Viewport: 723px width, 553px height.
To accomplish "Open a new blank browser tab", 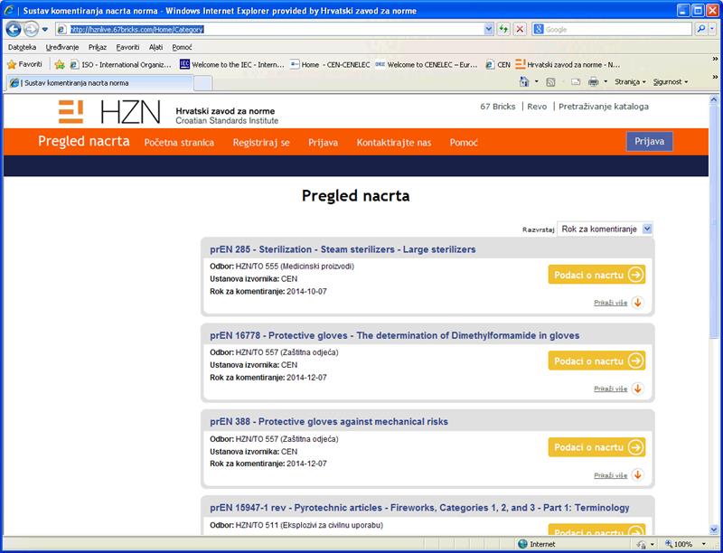I will click(x=202, y=83).
